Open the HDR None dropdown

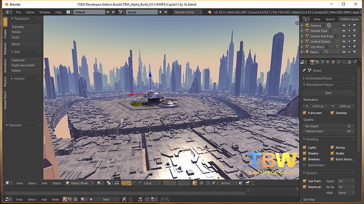pyautogui.click(x=346, y=193)
